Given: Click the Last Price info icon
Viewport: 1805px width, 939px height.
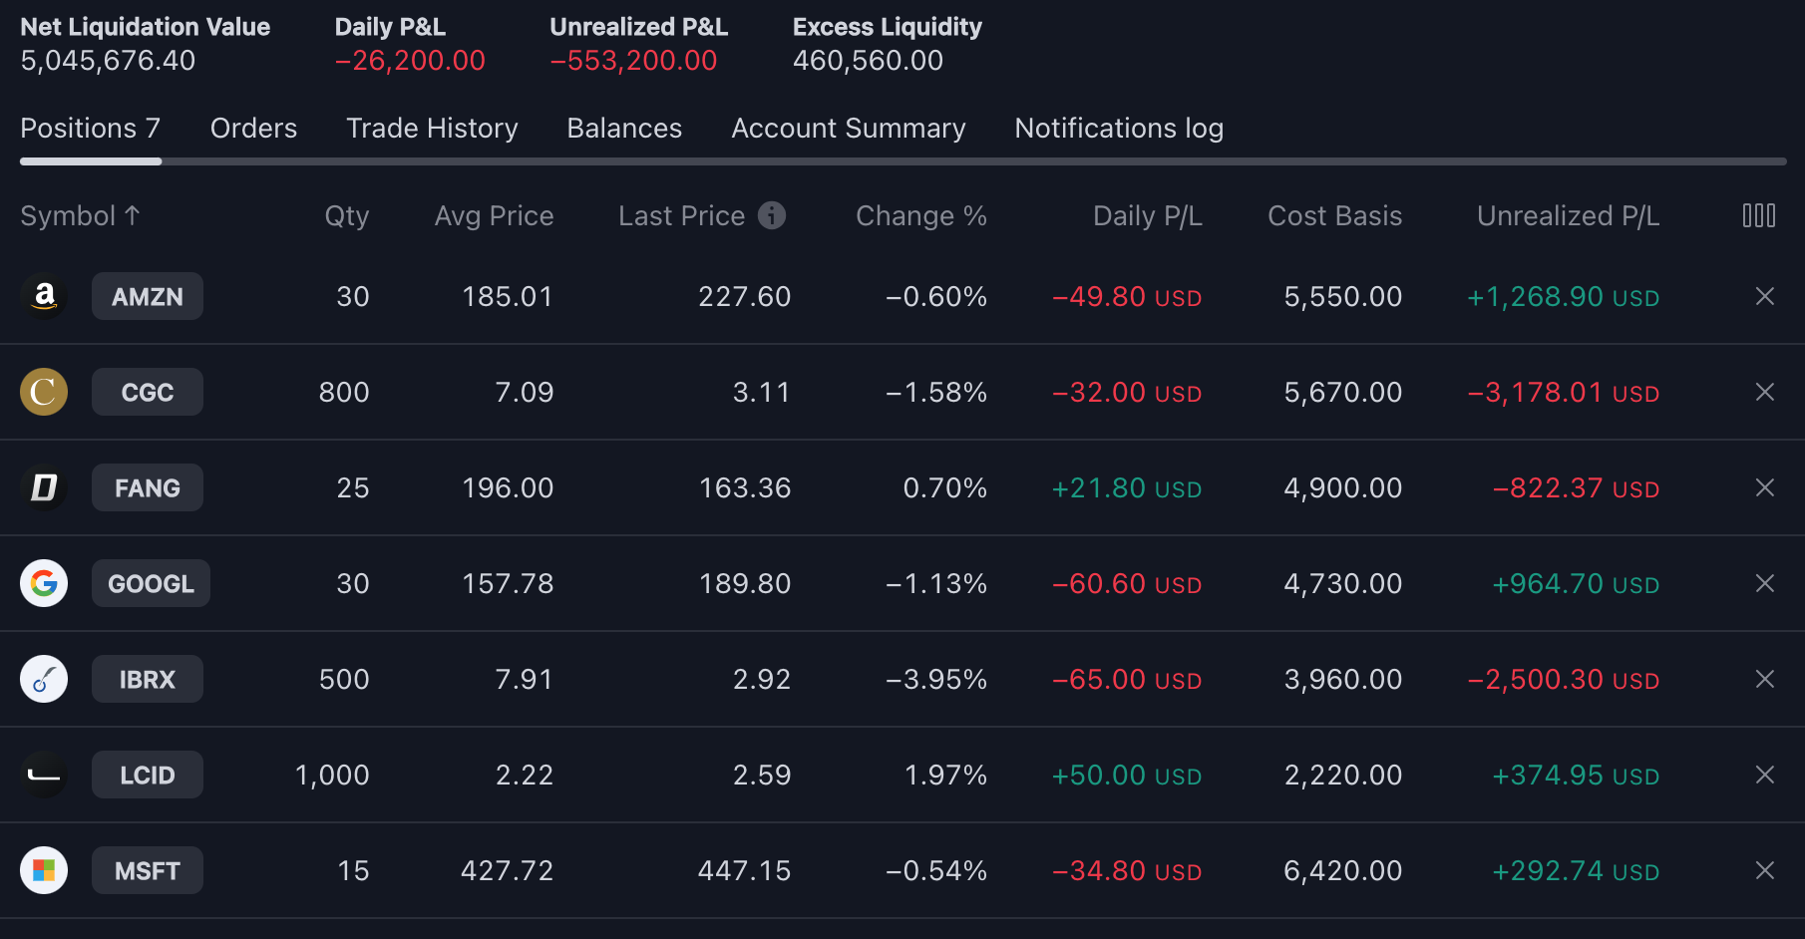Looking at the screenshot, I should pyautogui.click(x=771, y=215).
